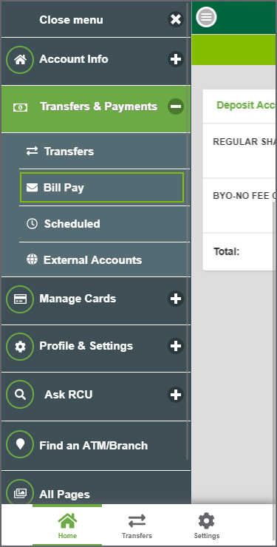The width and height of the screenshot is (277, 547).
Task: Expand Ask RCU plus button
Action: pyautogui.click(x=176, y=395)
